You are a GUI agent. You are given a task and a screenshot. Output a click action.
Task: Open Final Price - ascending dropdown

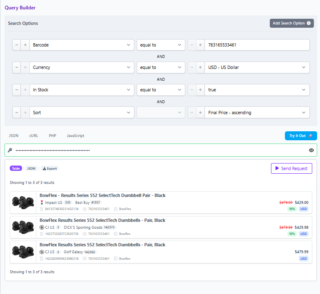(x=257, y=112)
